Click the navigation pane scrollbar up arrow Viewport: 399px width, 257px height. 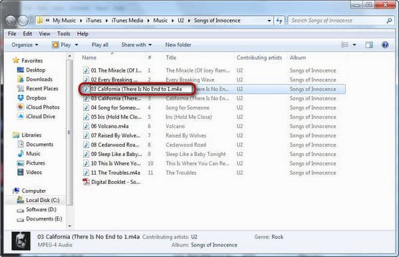(70, 56)
